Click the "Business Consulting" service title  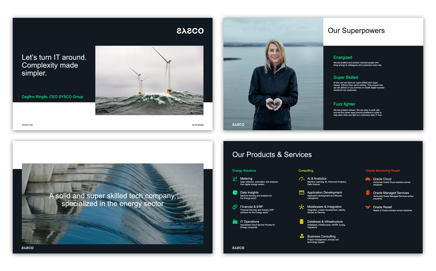[321, 236]
